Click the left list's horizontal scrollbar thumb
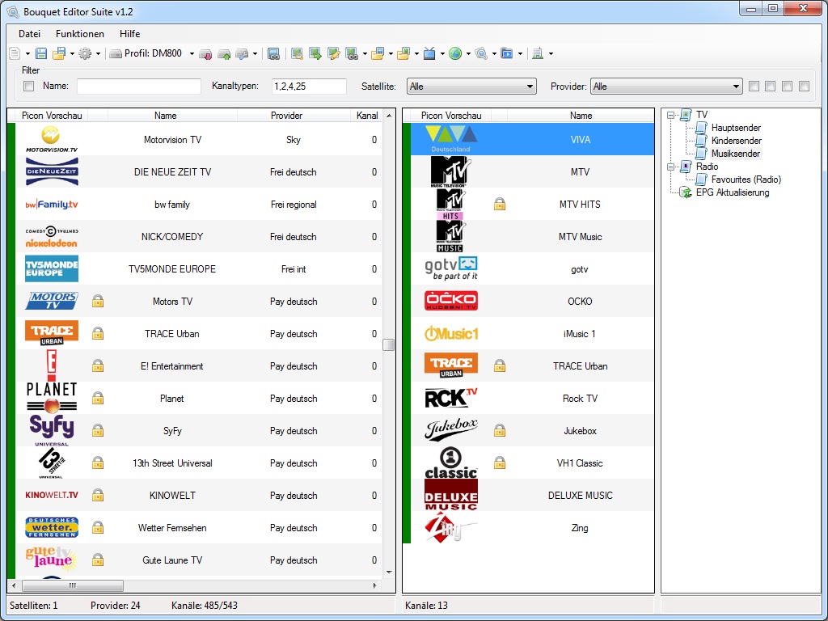Screen dimensions: 828x621 [73, 585]
